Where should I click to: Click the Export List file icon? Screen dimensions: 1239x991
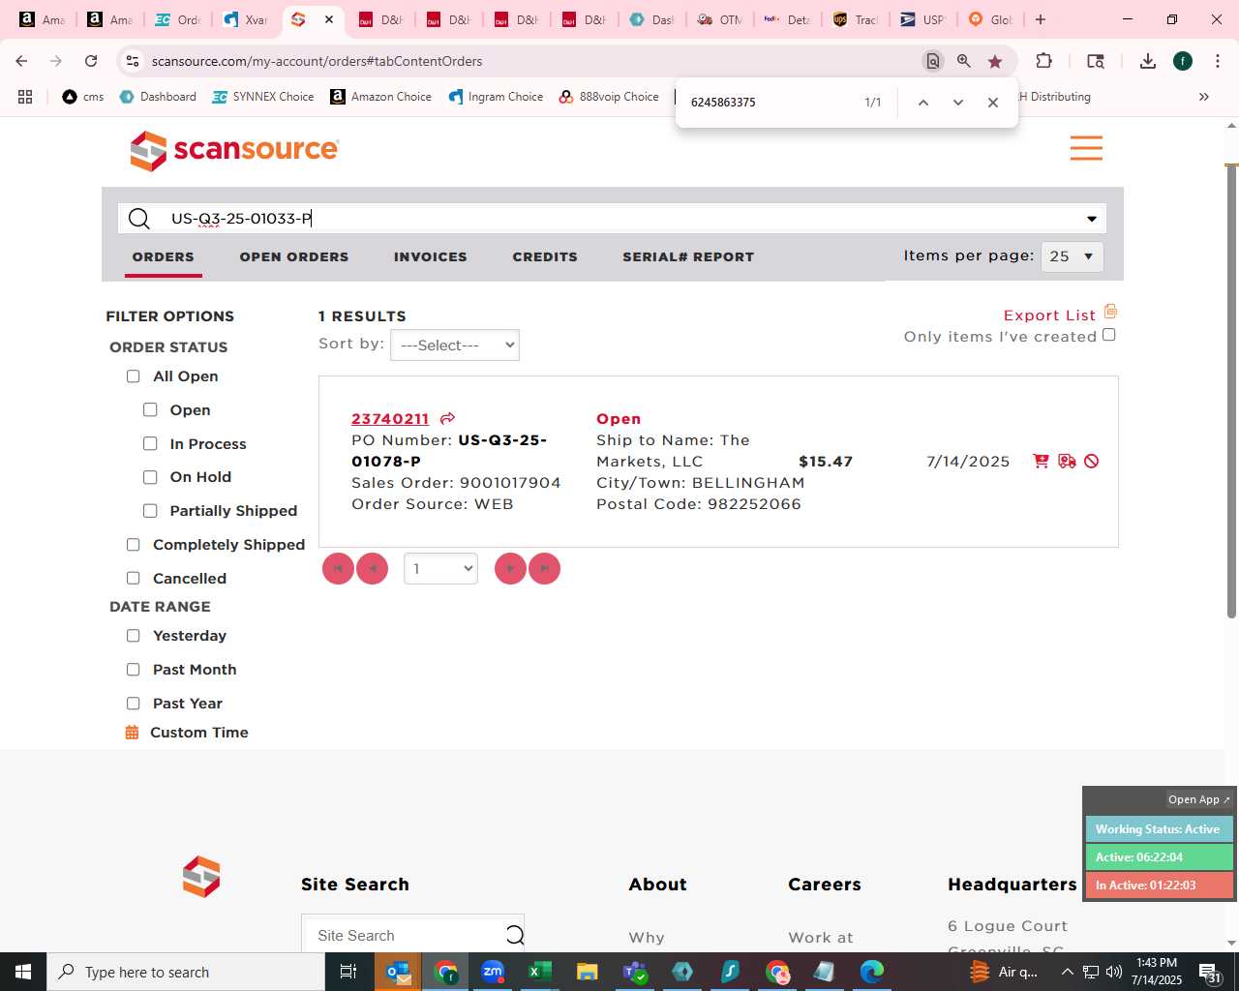tap(1110, 312)
